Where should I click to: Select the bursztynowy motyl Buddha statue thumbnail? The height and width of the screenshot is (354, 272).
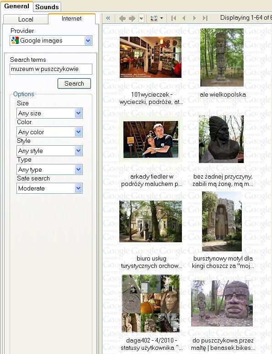pyautogui.click(x=222, y=221)
